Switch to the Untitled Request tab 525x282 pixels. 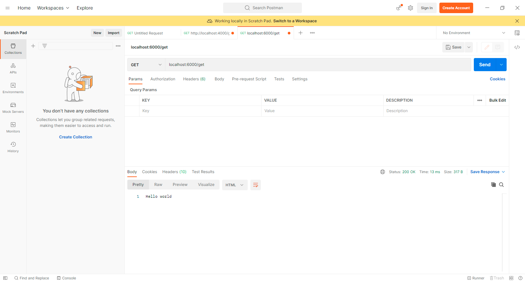tap(153, 33)
